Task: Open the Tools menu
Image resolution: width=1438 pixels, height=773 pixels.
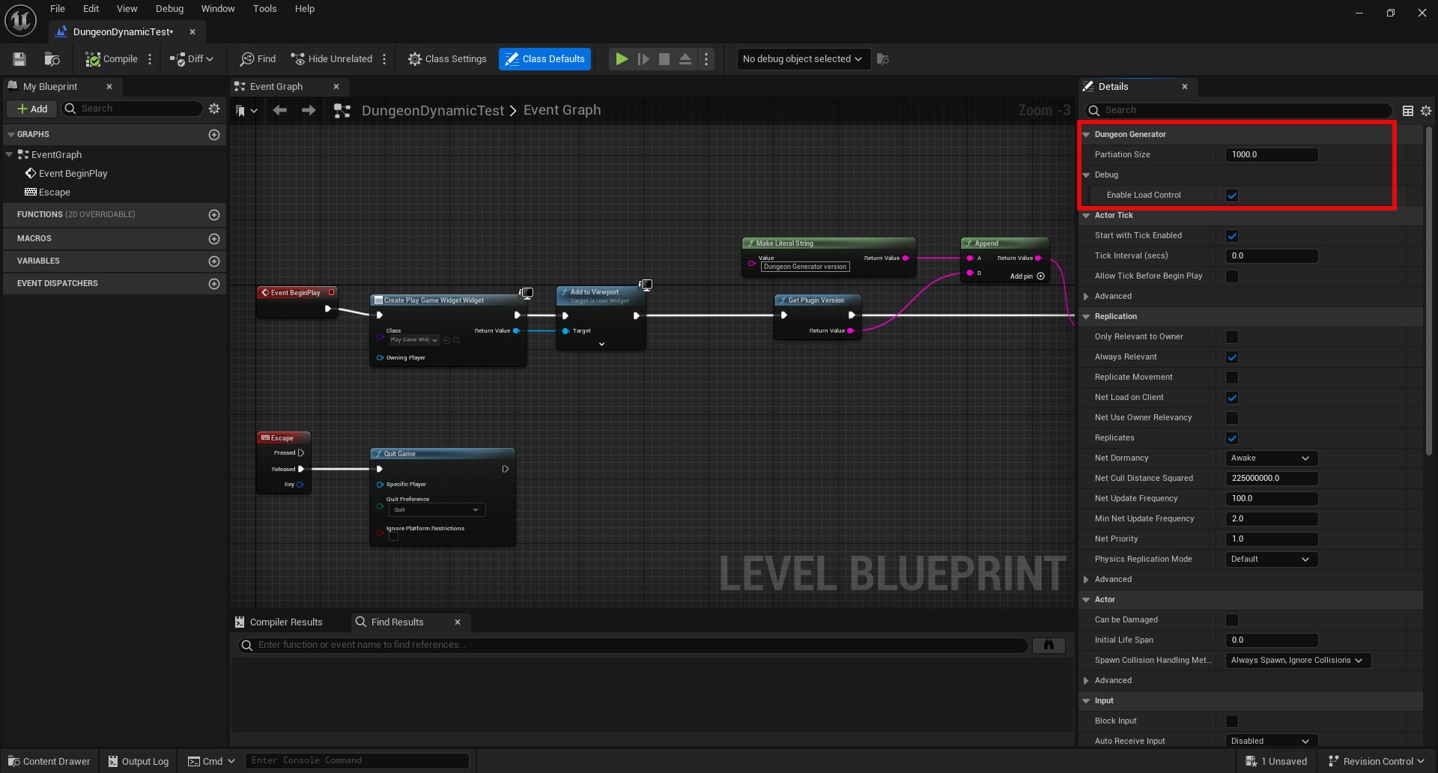Action: coord(264,9)
